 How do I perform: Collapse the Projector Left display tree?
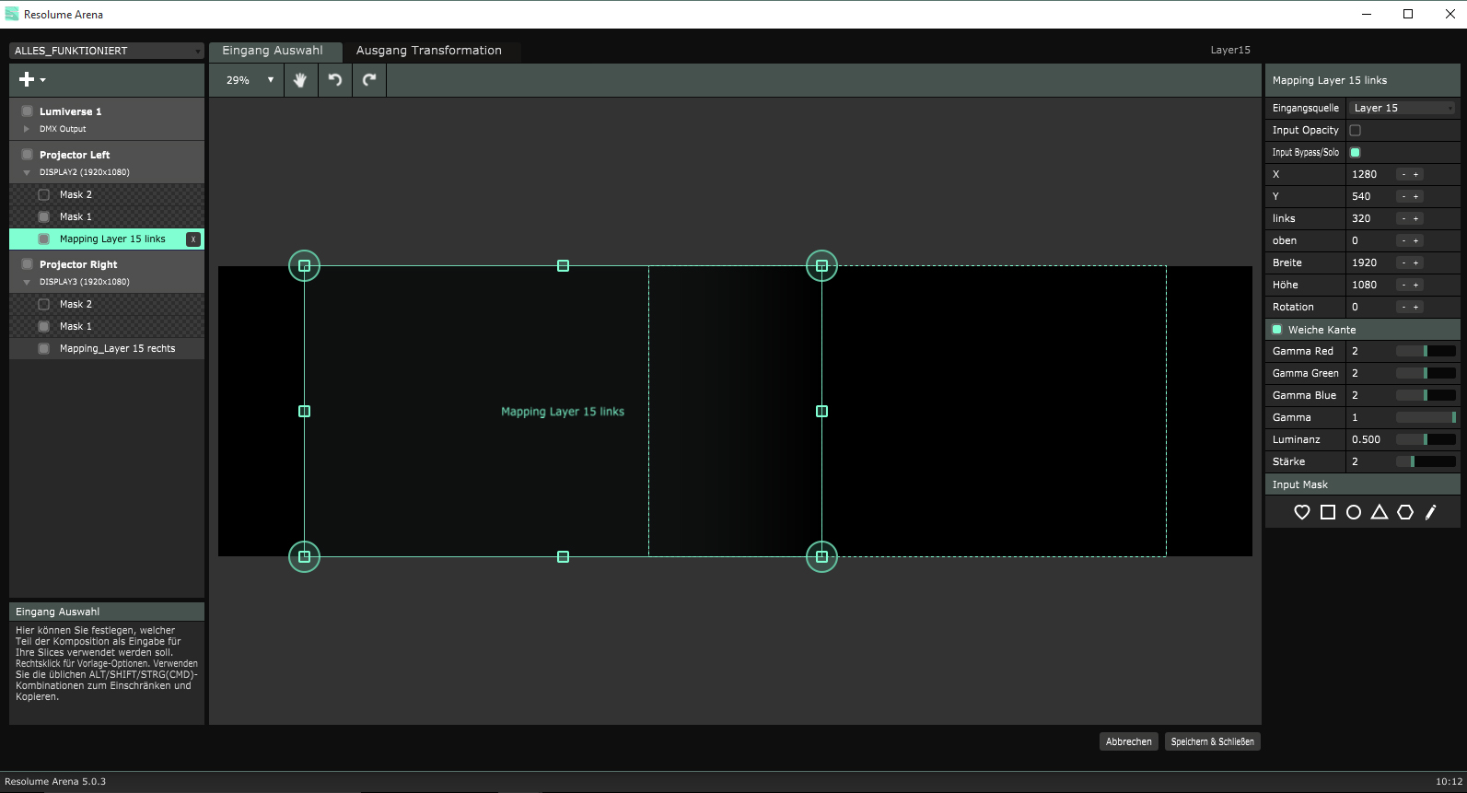click(27, 172)
